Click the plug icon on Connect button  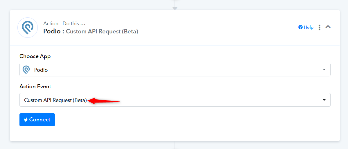[26, 120]
